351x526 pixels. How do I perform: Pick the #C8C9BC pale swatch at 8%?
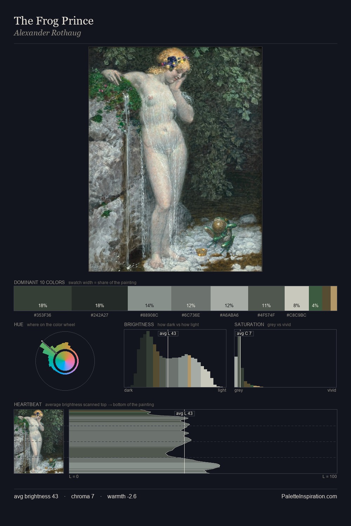tap(297, 298)
